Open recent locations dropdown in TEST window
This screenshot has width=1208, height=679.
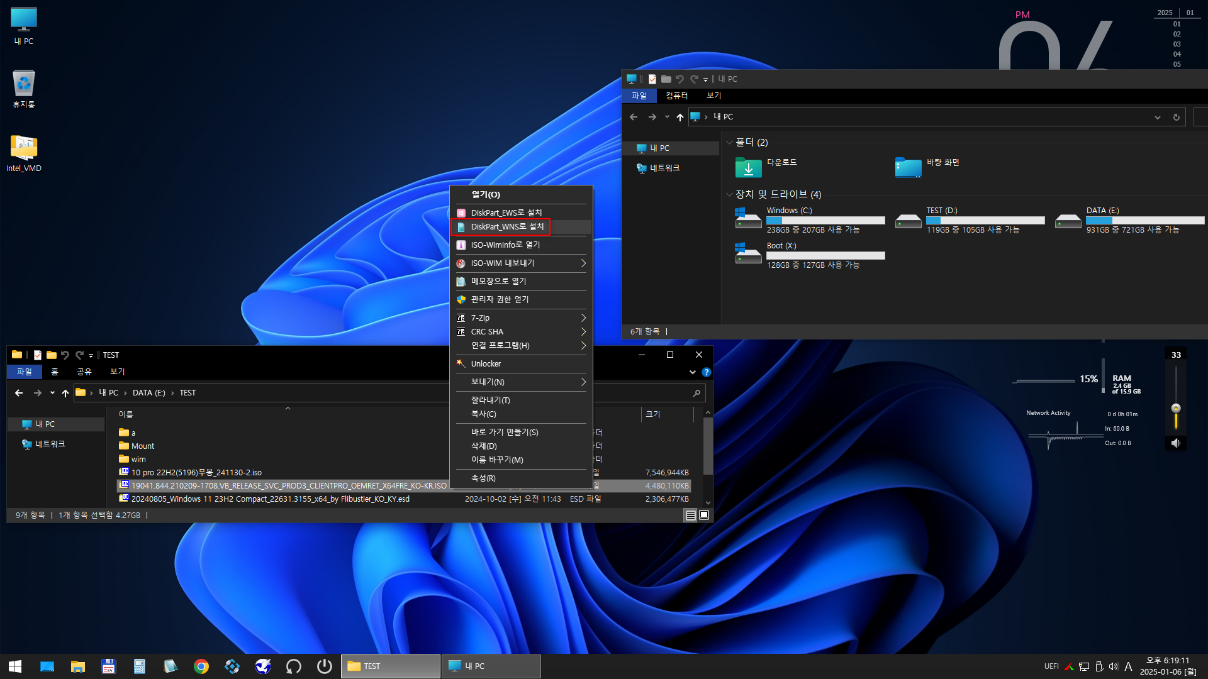[52, 393]
